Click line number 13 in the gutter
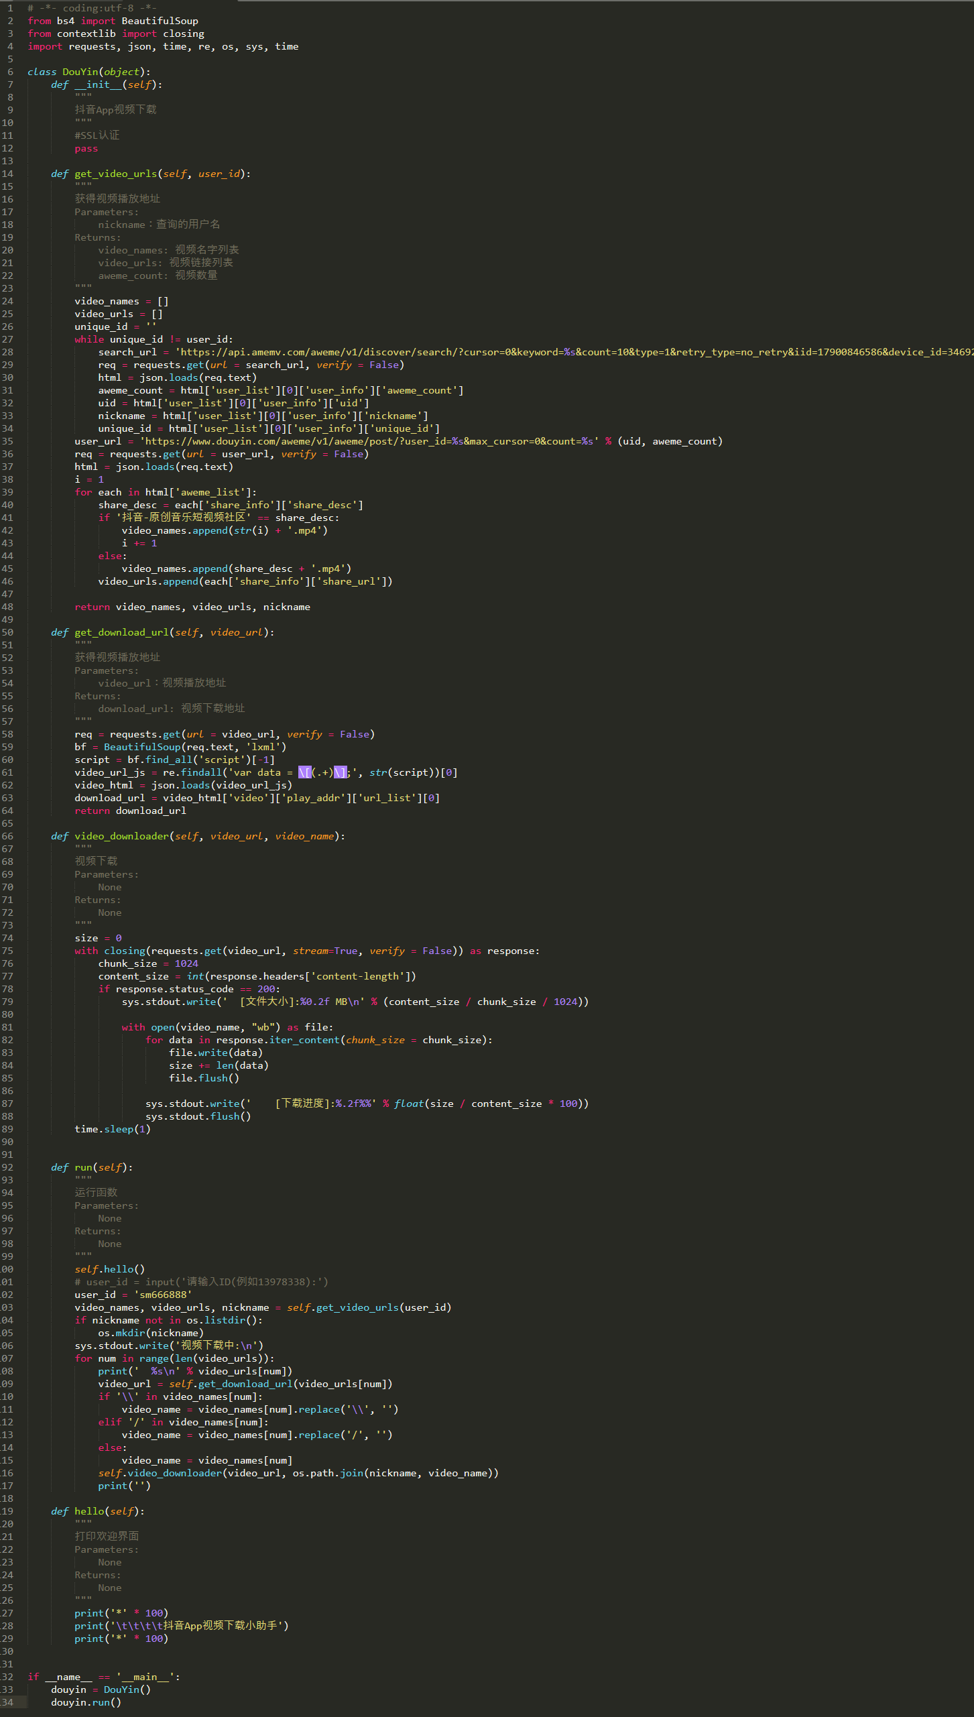 click(x=7, y=161)
